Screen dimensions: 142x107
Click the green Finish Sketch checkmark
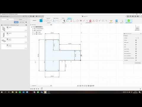coord(129,21)
